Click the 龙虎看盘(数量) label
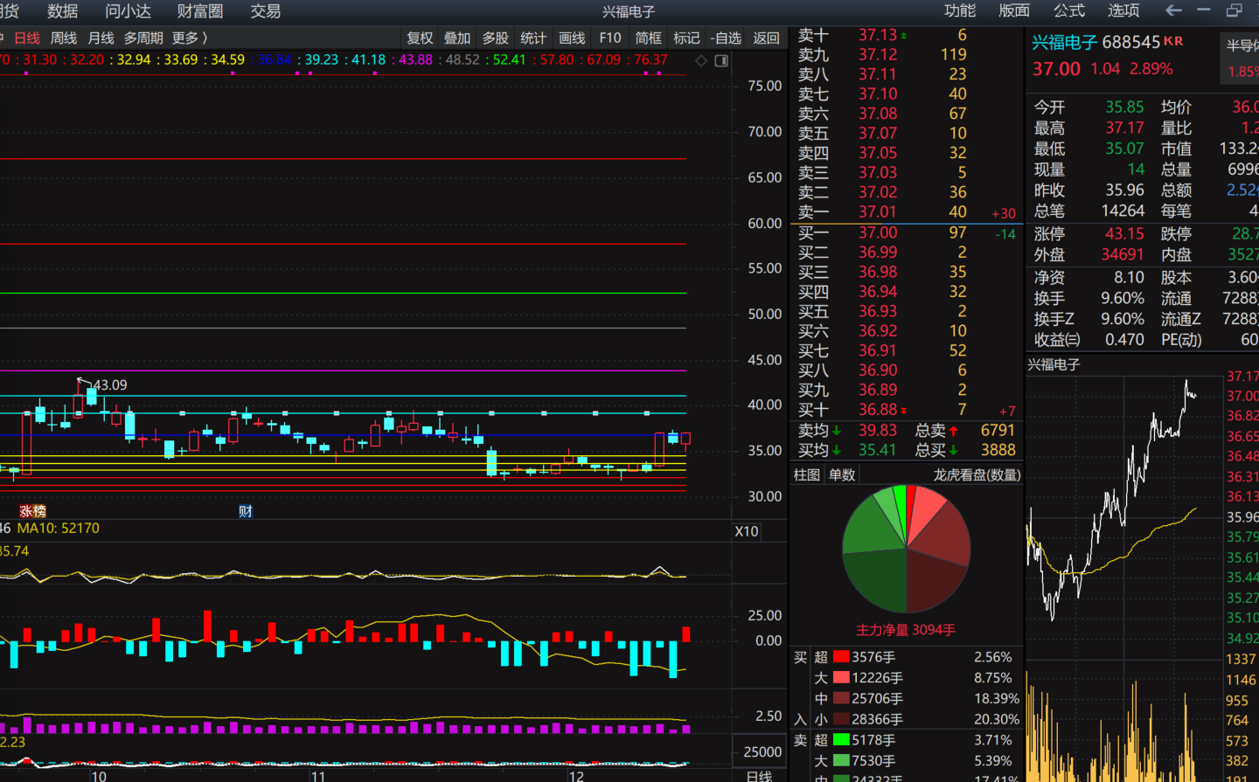This screenshot has width=1259, height=782. click(x=977, y=475)
